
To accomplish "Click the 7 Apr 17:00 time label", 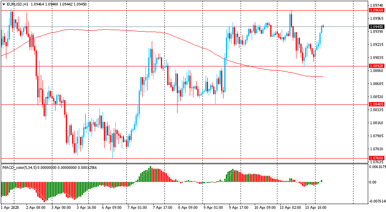I will click(162, 208).
